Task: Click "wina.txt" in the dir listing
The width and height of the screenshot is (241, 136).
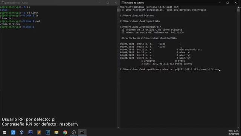Action: (185, 52)
